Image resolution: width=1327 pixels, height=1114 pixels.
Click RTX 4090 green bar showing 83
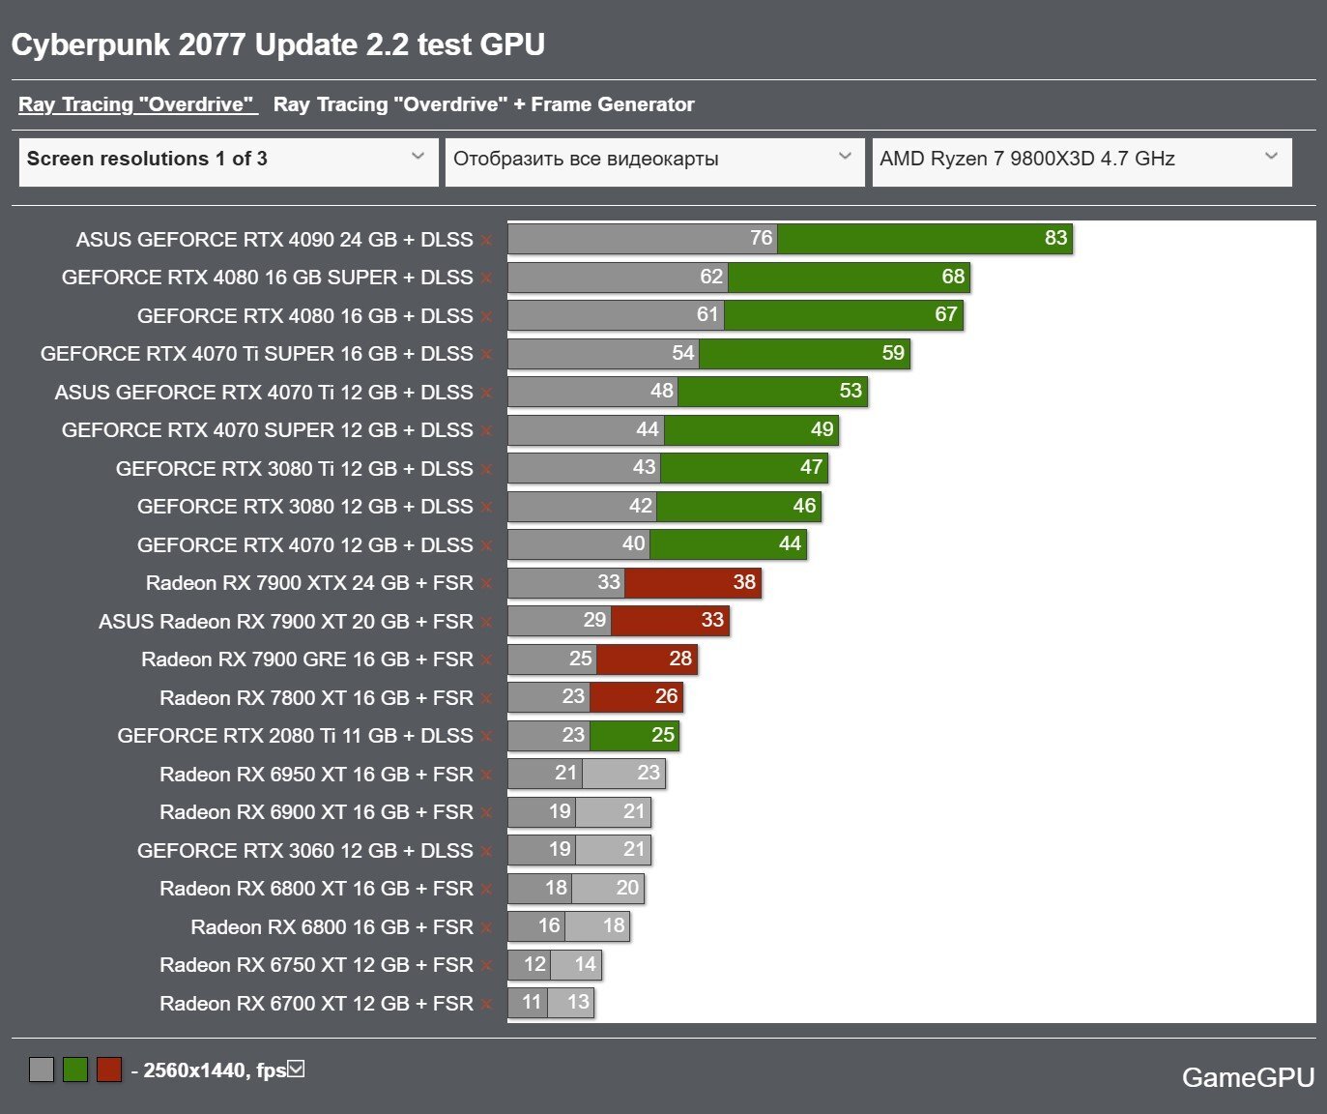click(x=925, y=238)
